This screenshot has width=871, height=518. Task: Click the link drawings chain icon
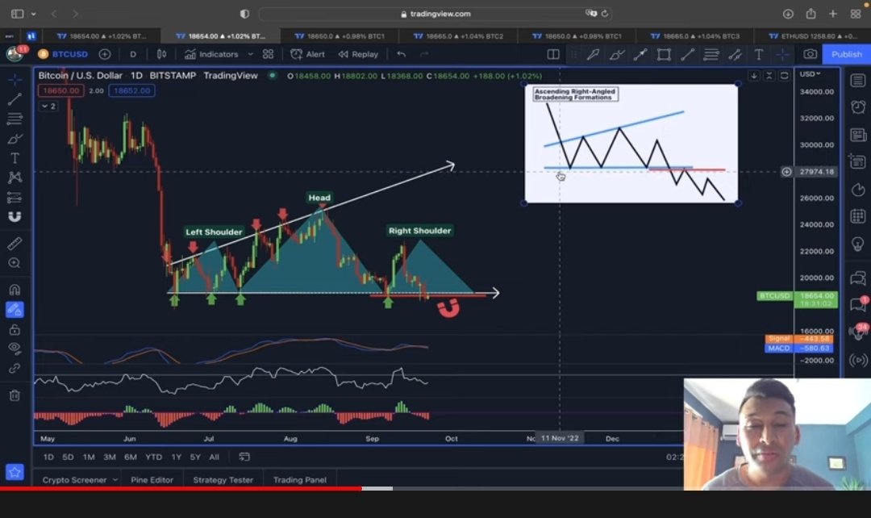[15, 369]
